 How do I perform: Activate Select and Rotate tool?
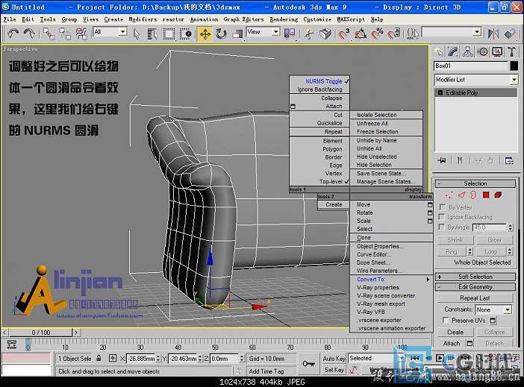coord(221,34)
